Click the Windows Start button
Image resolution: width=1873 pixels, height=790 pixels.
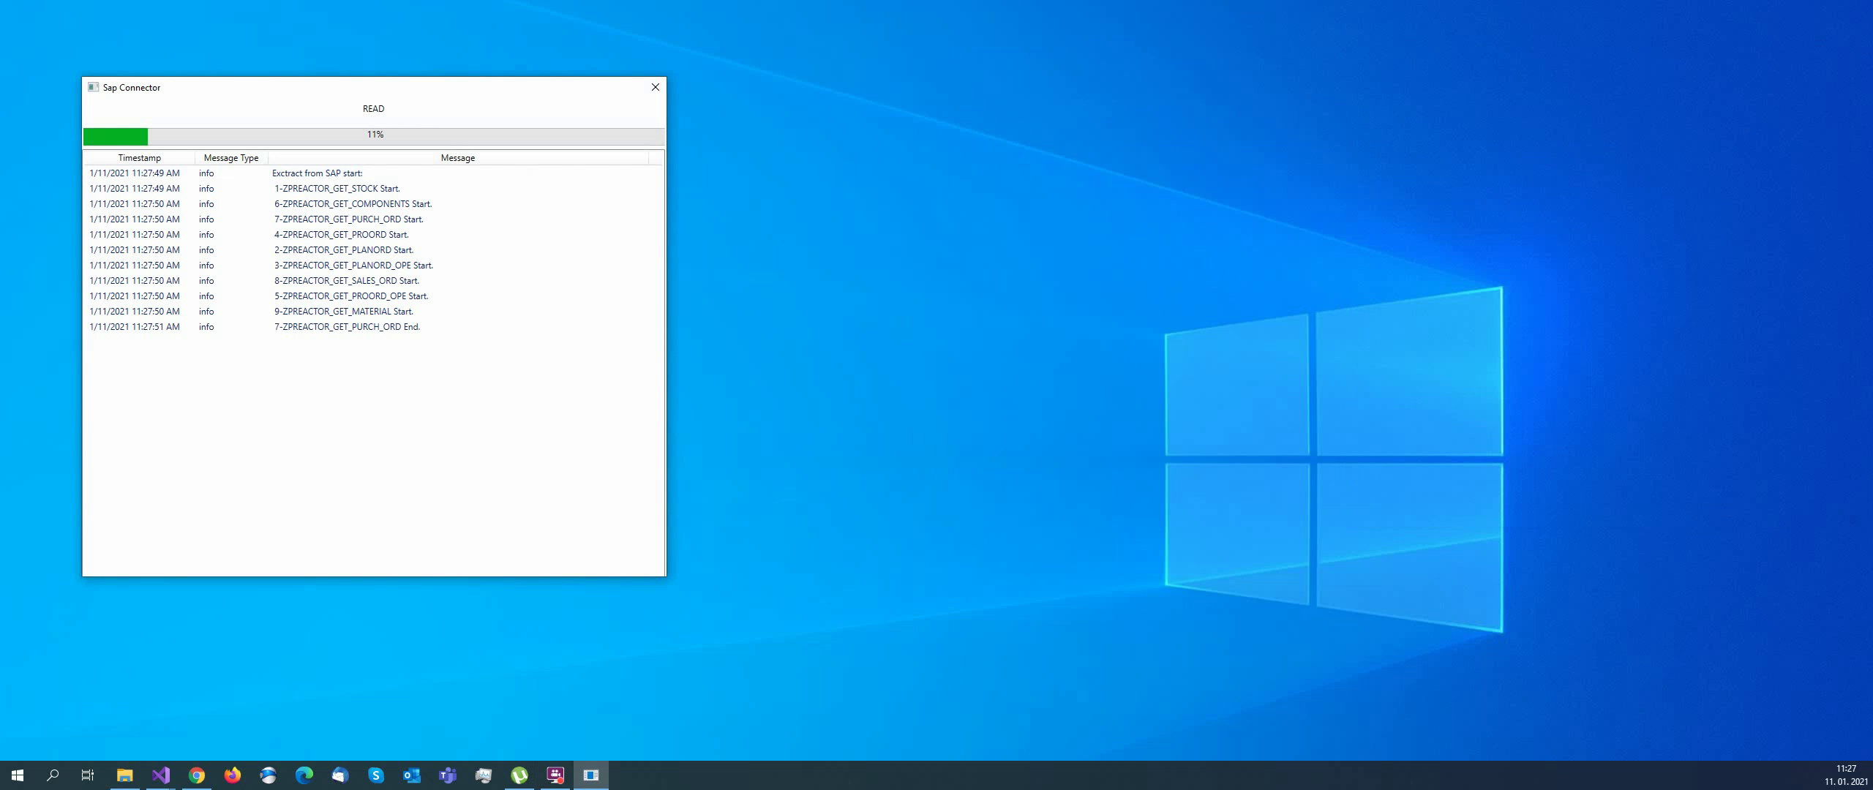[18, 775]
